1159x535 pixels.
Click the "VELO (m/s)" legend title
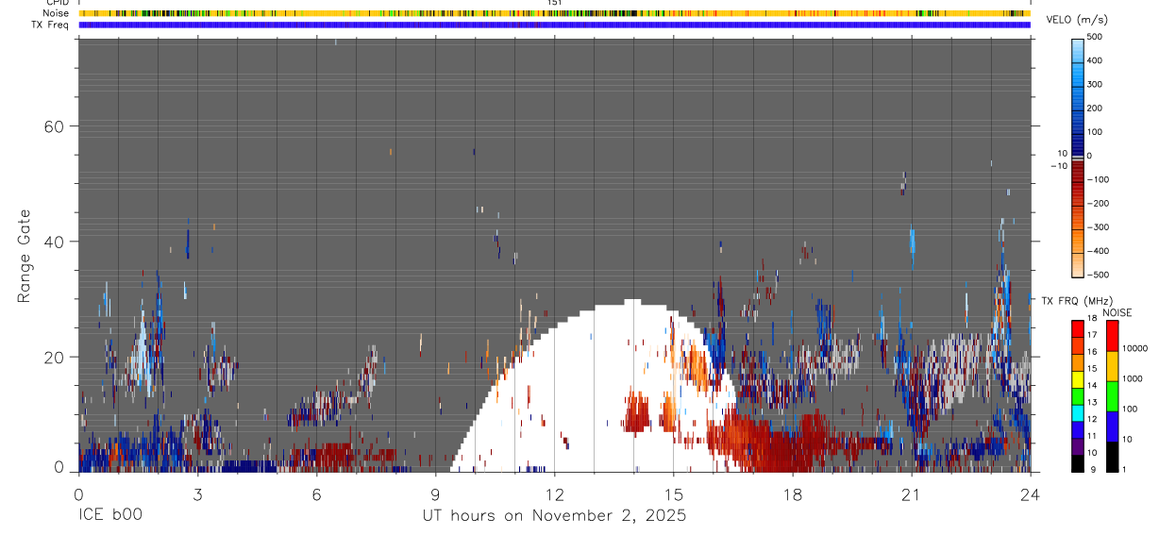1077,21
